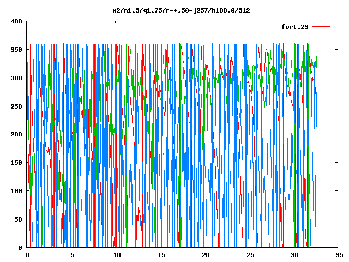Click the x-axis label 35

(x=339, y=255)
